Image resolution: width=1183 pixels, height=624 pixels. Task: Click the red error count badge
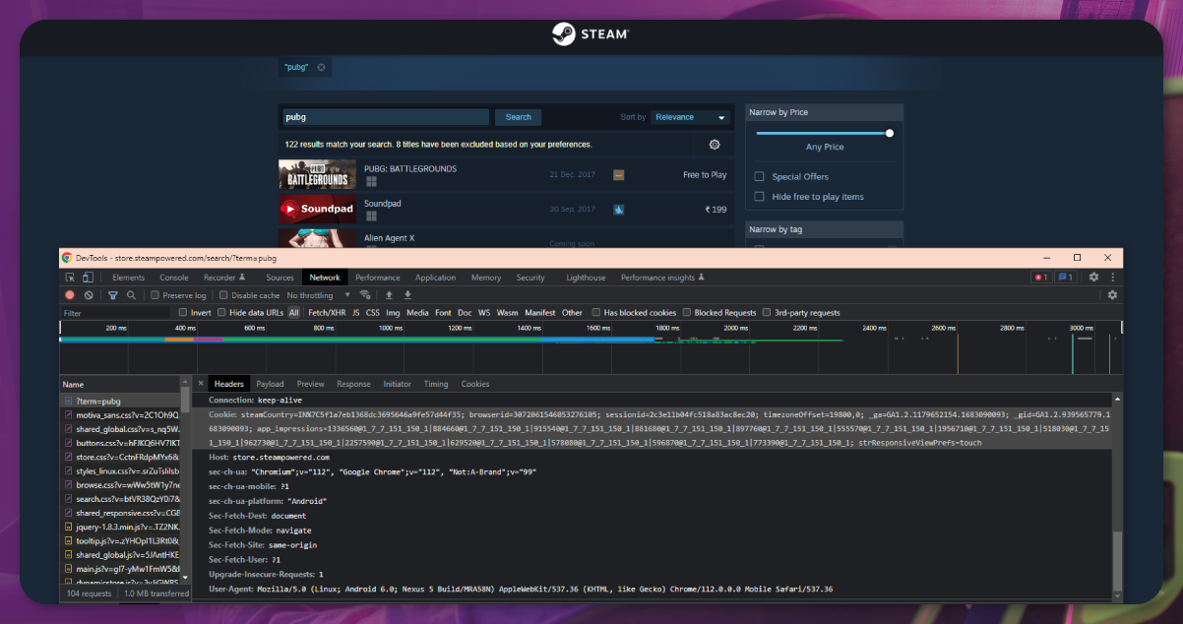(1040, 278)
